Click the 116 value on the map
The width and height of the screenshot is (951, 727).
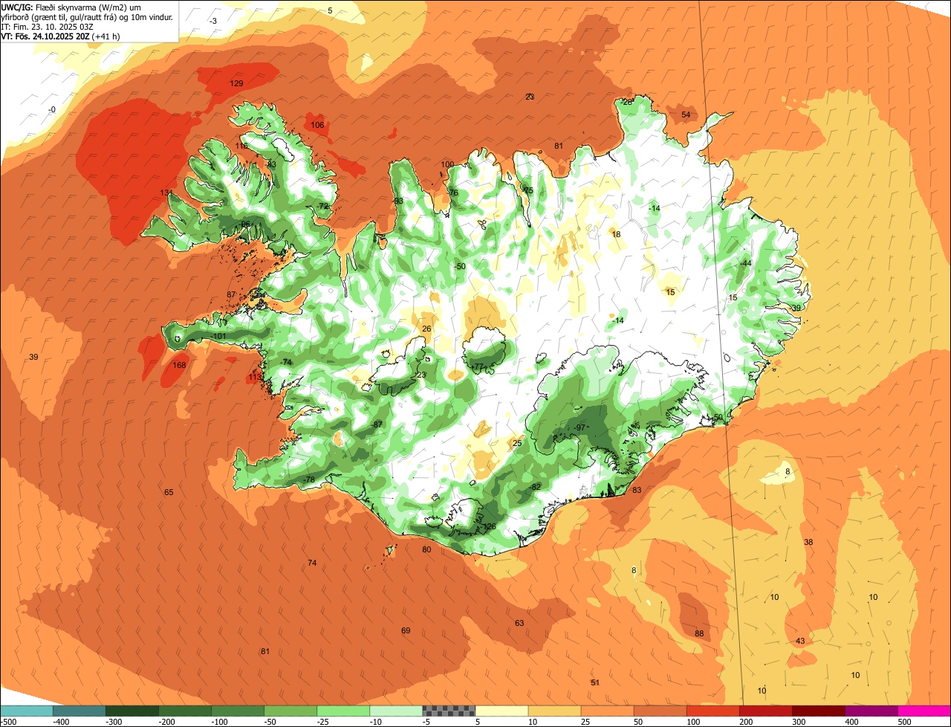tap(242, 146)
